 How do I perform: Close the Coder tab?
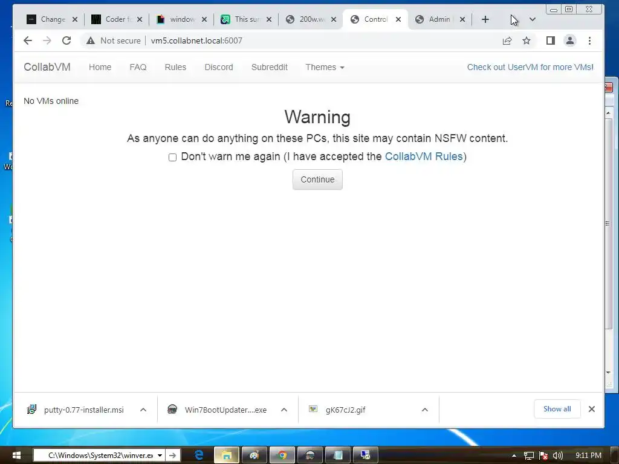pos(140,19)
